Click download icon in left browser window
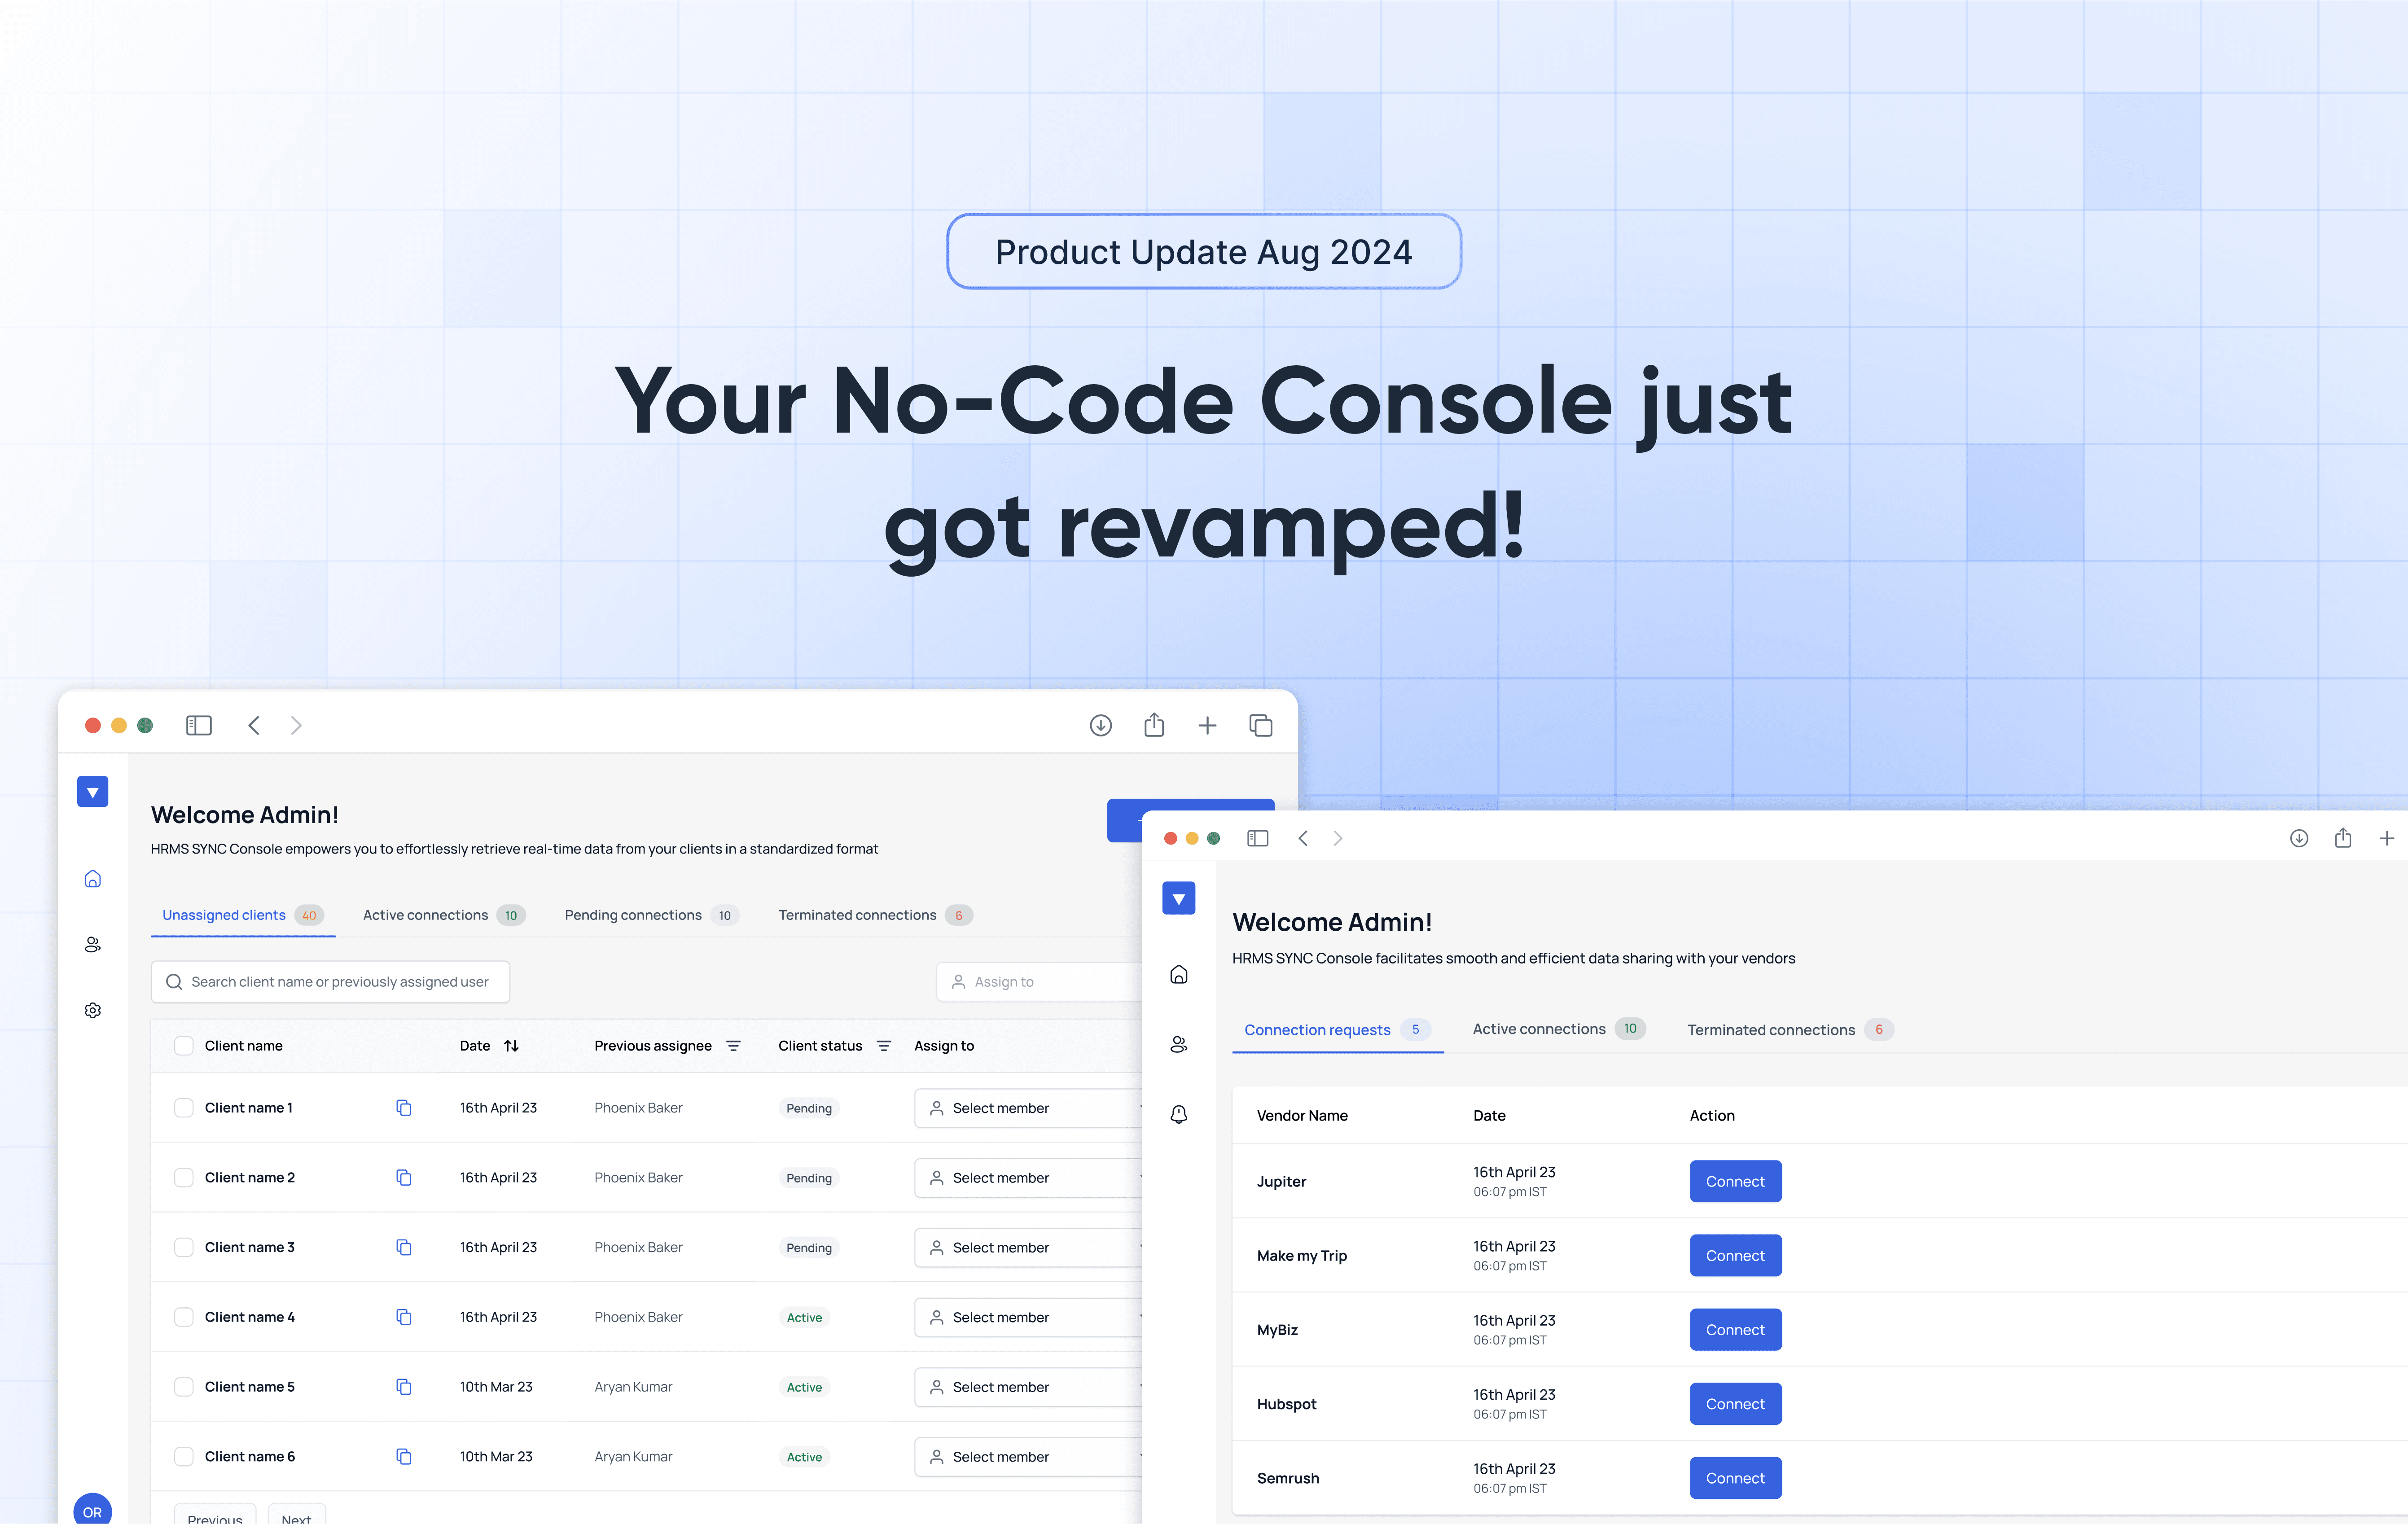Viewport: 2408px width, 1524px height. tap(1100, 725)
